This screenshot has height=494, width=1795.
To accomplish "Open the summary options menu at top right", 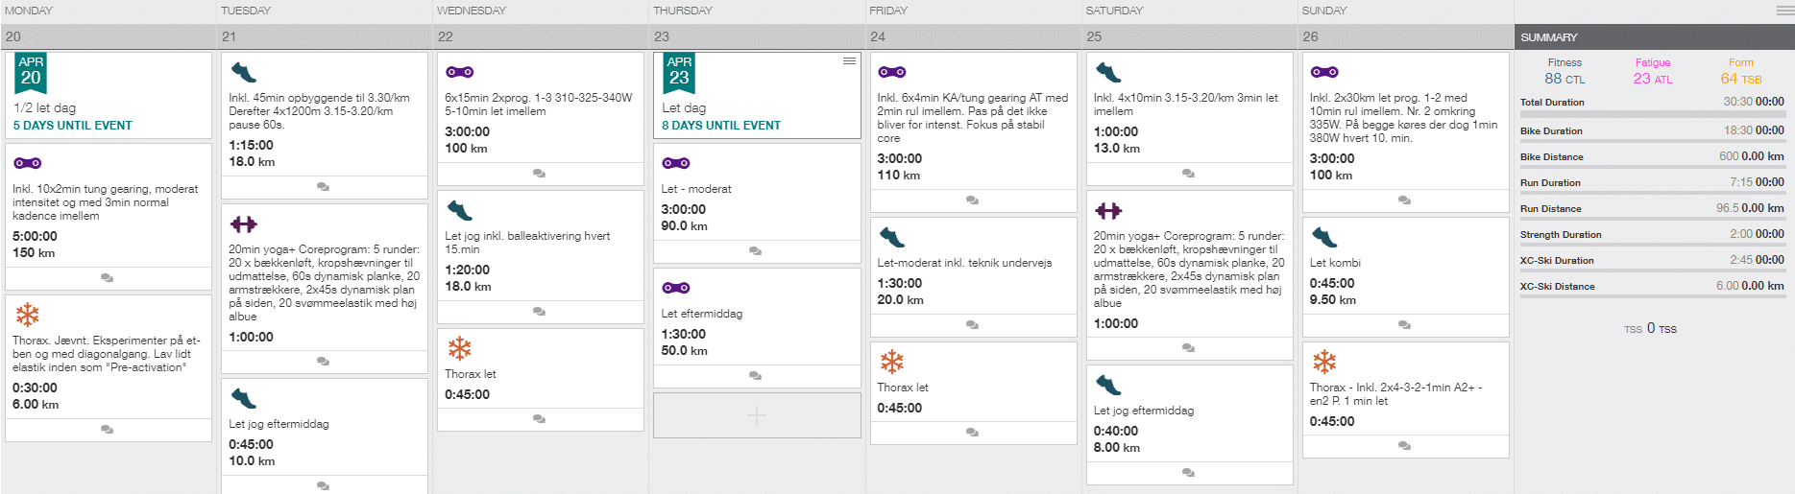I will pos(1784,11).
